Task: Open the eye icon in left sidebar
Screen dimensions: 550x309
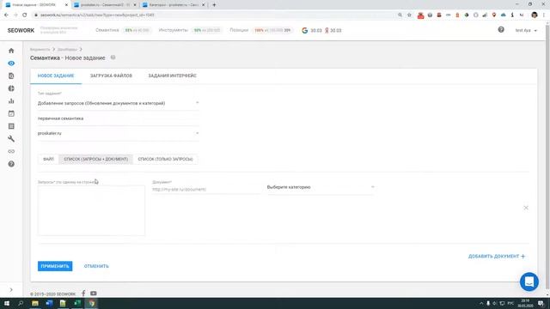Action: tap(11, 64)
